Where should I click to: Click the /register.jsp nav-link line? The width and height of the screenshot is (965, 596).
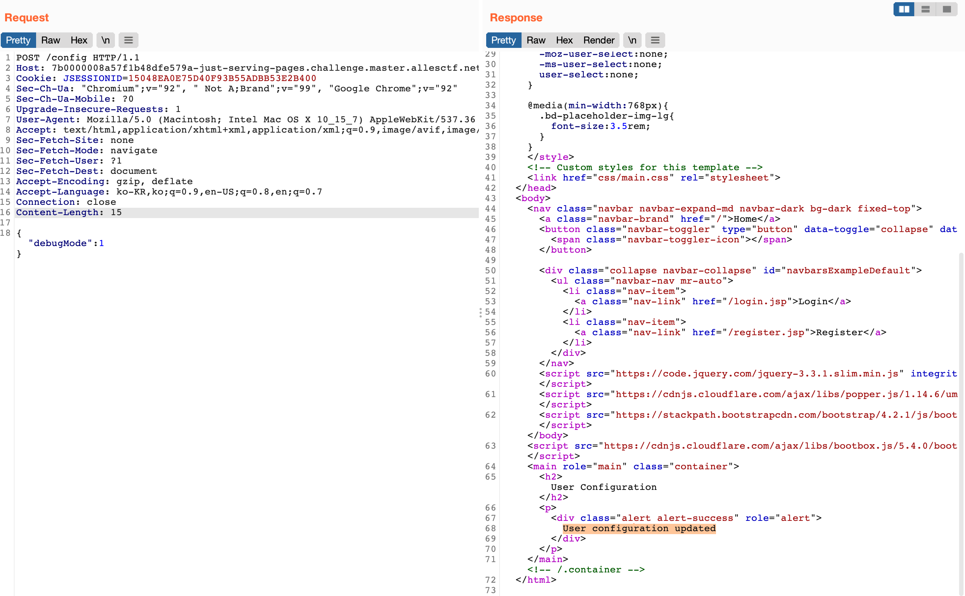point(730,332)
